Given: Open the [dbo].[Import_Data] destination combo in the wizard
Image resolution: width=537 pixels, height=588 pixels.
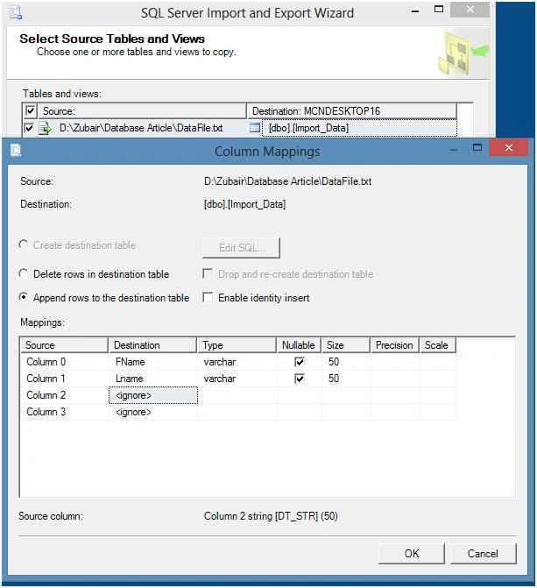Looking at the screenshot, I should pos(359,128).
